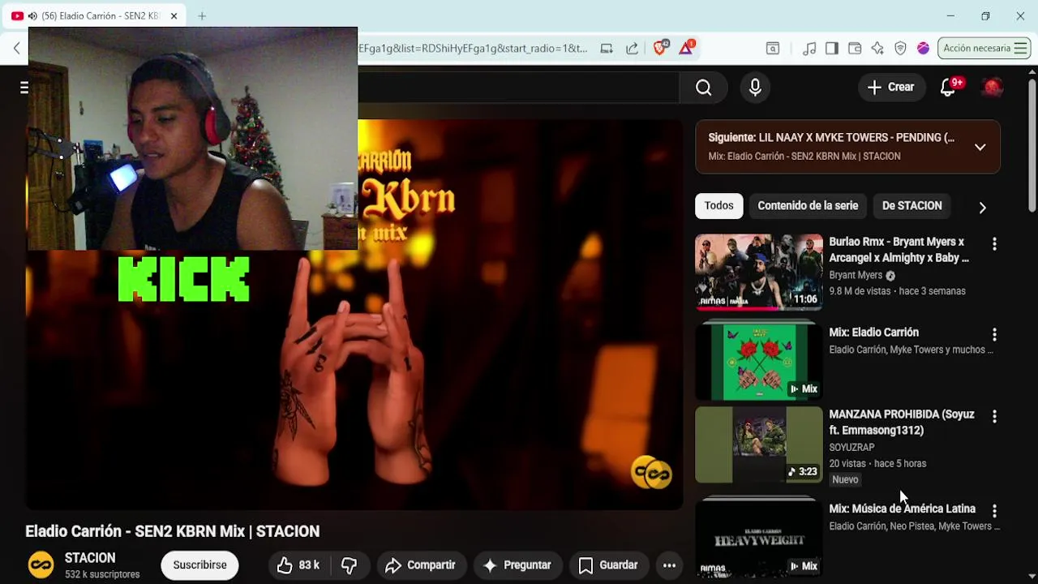Open options for Mix: Música de América Latina
1038x584 pixels.
(x=994, y=511)
